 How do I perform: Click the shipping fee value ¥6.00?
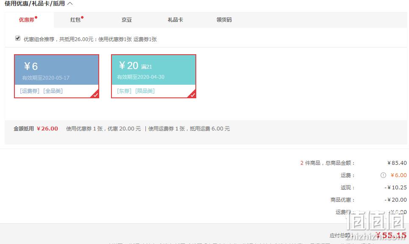(x=398, y=175)
